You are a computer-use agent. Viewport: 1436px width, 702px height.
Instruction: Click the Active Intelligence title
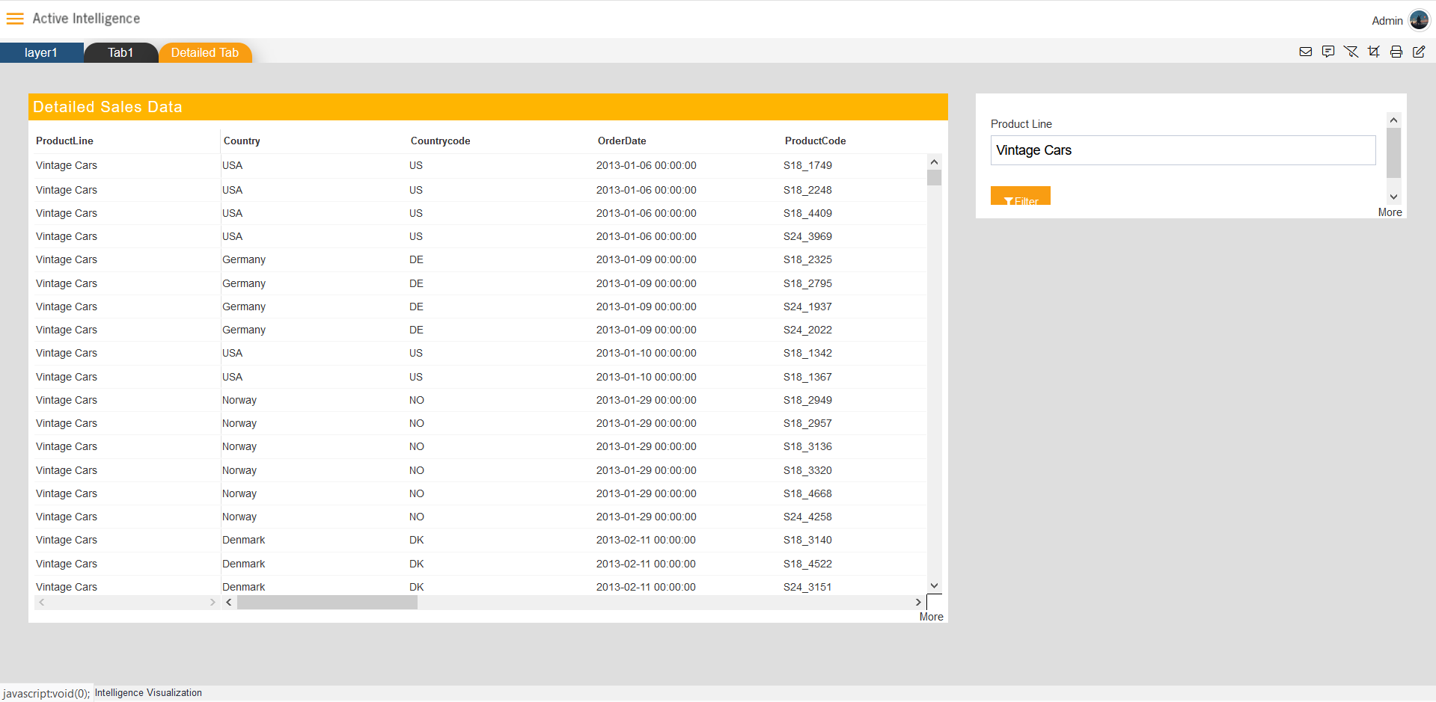(86, 19)
